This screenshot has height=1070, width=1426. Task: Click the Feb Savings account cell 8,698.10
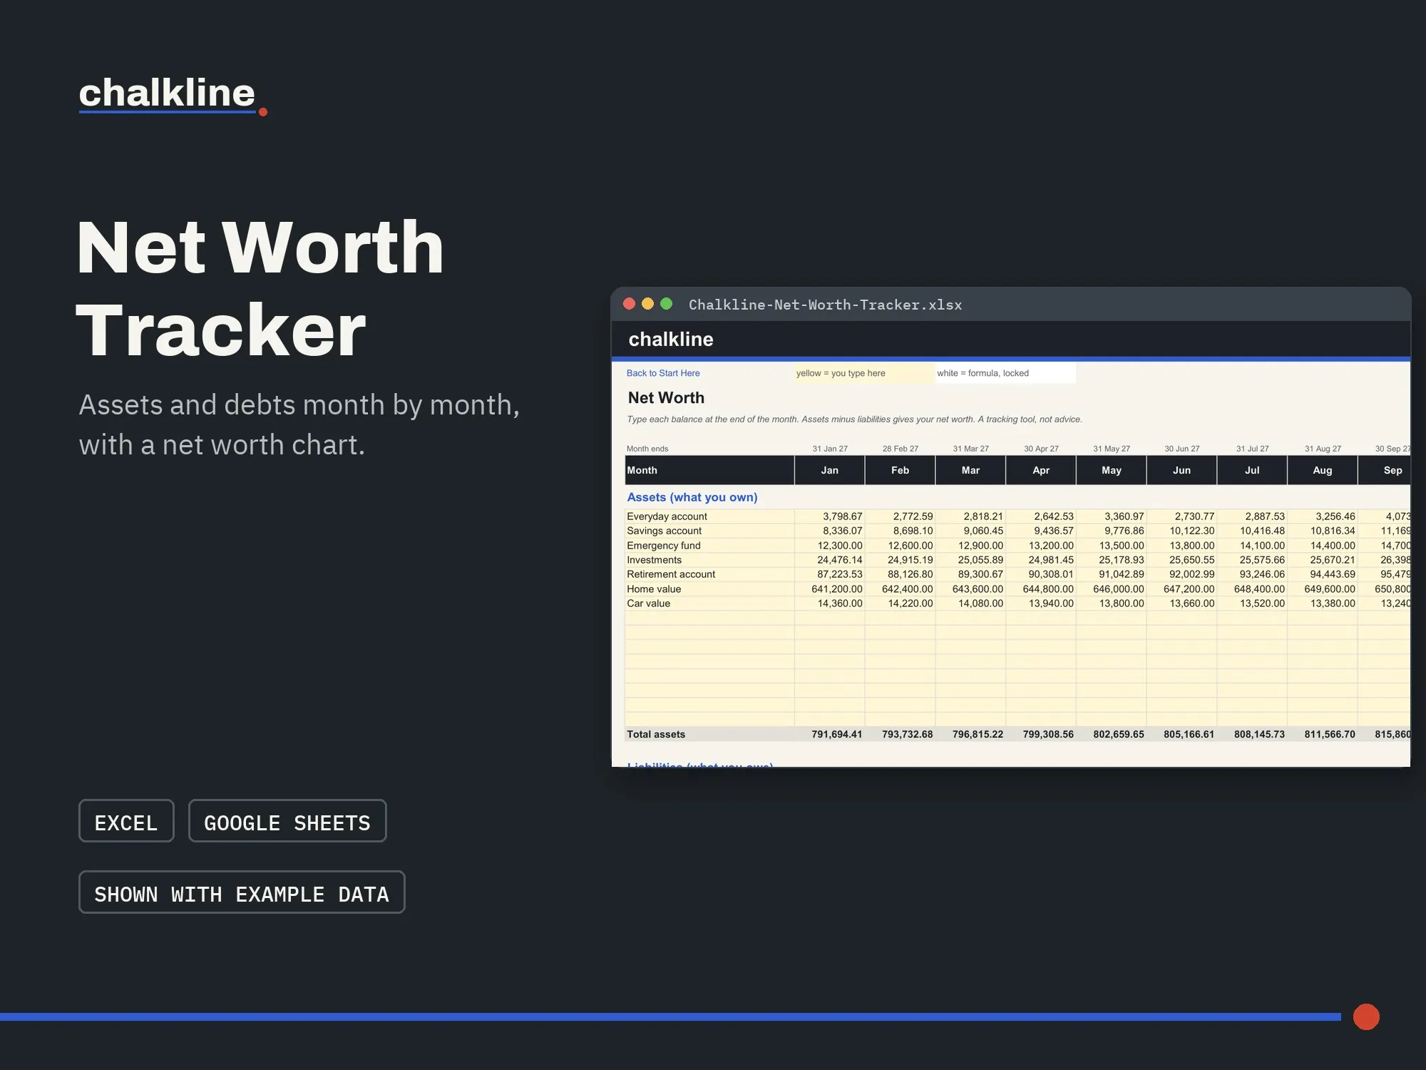click(x=901, y=531)
